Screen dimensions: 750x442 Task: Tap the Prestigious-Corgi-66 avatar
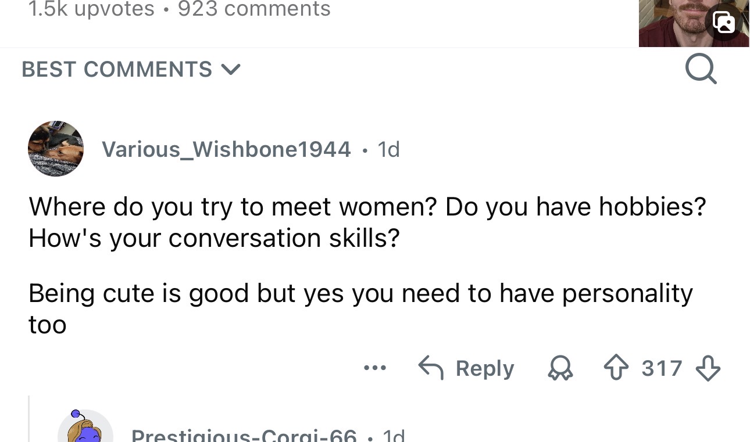[85, 429]
